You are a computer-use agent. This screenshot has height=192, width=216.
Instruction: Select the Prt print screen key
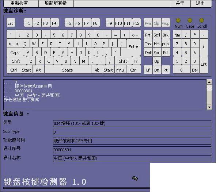[x=148, y=35]
